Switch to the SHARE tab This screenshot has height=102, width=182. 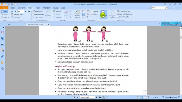tap(56, 8)
